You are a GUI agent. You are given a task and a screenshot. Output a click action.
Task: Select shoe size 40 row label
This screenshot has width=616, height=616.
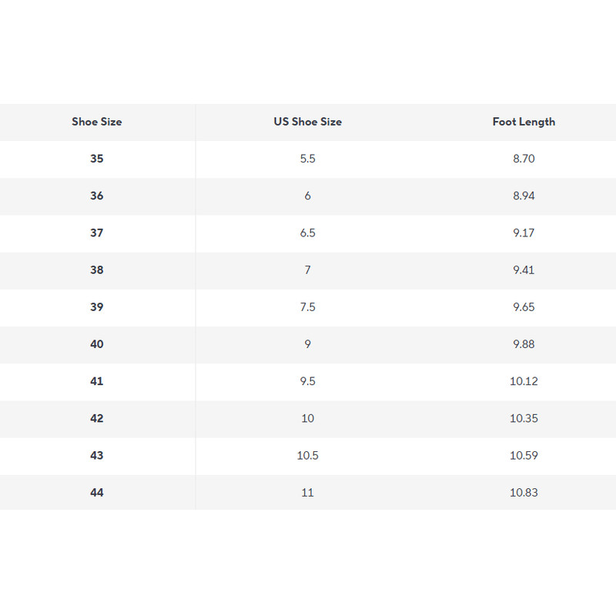pyautogui.click(x=97, y=344)
